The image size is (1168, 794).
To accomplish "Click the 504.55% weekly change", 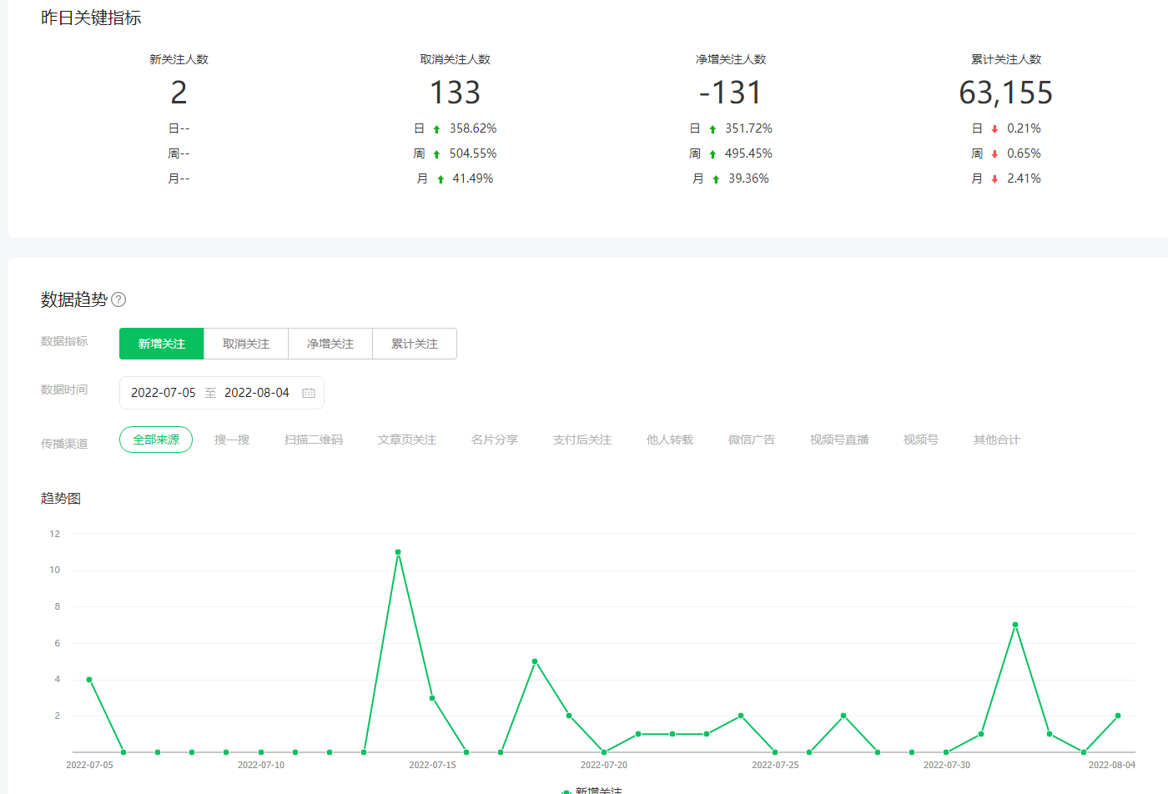I will pos(473,153).
